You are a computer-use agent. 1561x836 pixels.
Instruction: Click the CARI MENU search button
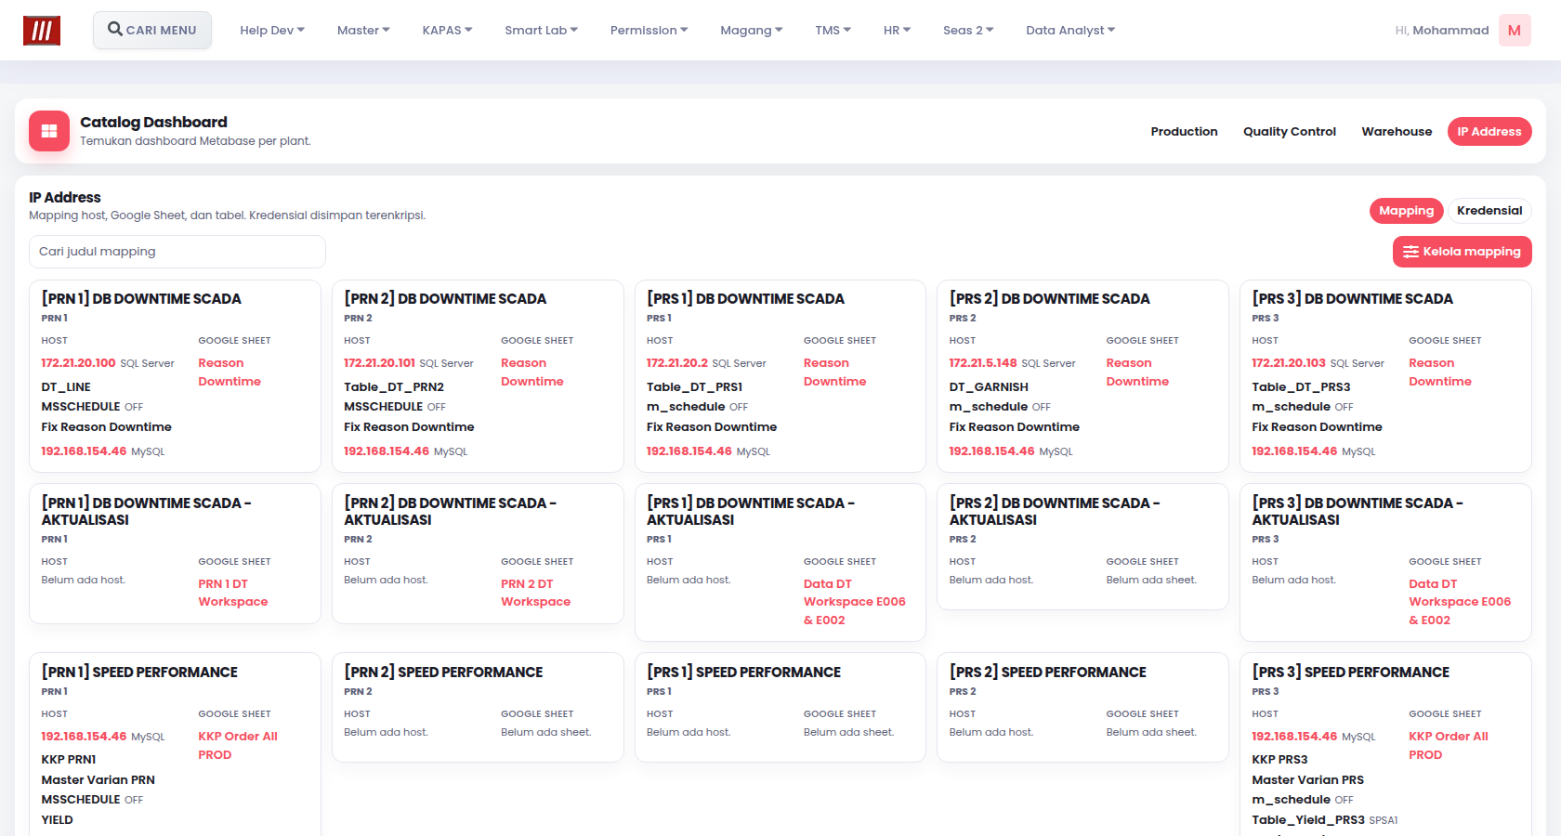(152, 30)
